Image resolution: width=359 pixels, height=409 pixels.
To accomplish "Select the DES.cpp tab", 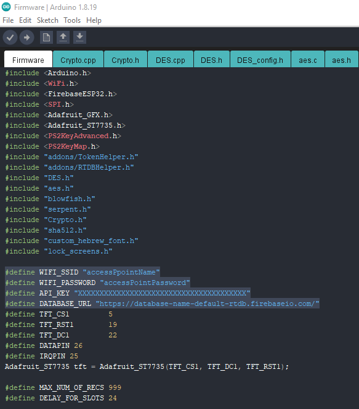I will 170,60.
